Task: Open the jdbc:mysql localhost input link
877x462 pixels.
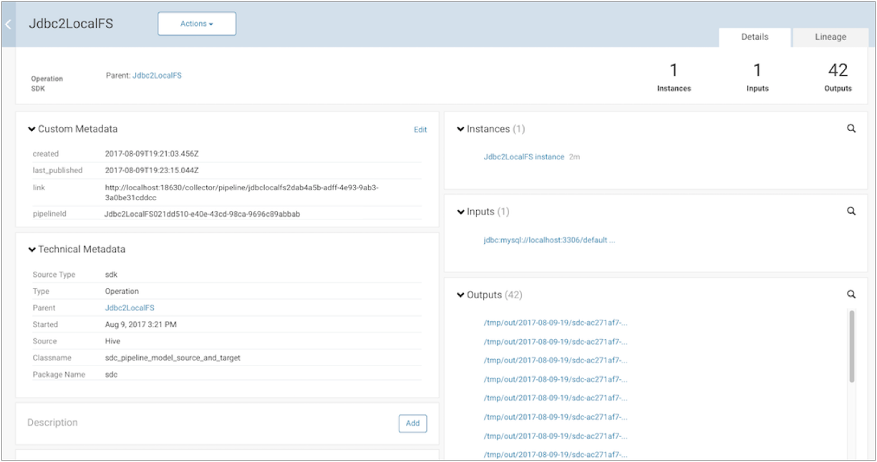Action: coord(549,240)
